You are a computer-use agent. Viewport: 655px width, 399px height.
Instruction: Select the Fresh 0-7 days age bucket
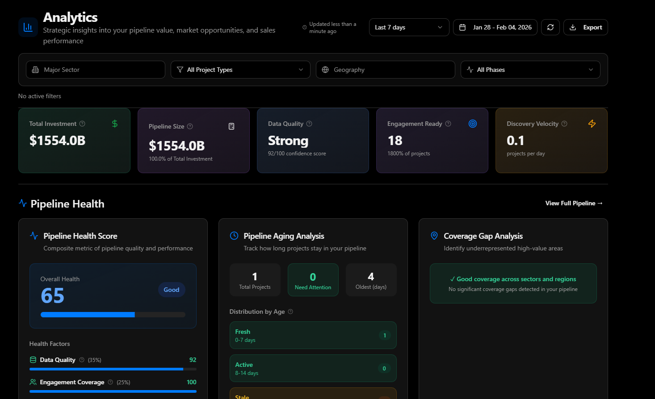point(313,335)
